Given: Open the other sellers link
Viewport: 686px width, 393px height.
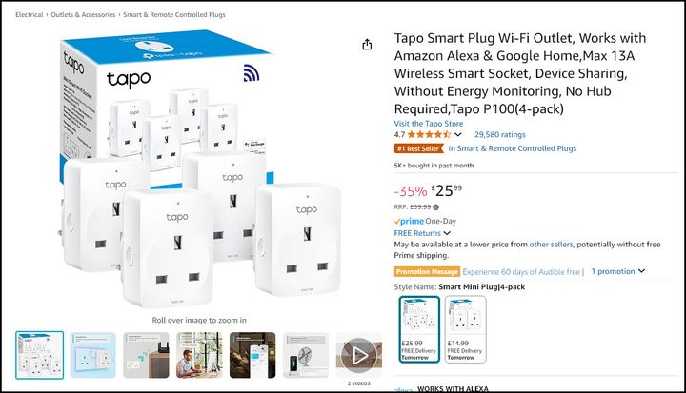Looking at the screenshot, I should (x=551, y=245).
